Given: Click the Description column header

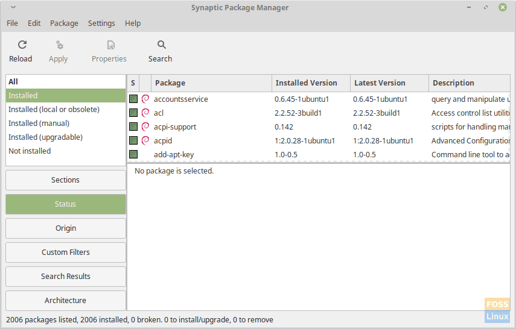Looking at the screenshot, I should click(x=470, y=83).
